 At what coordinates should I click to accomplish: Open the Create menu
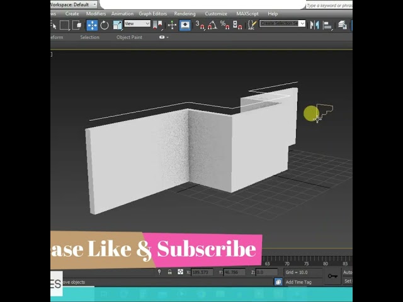pyautogui.click(x=72, y=14)
